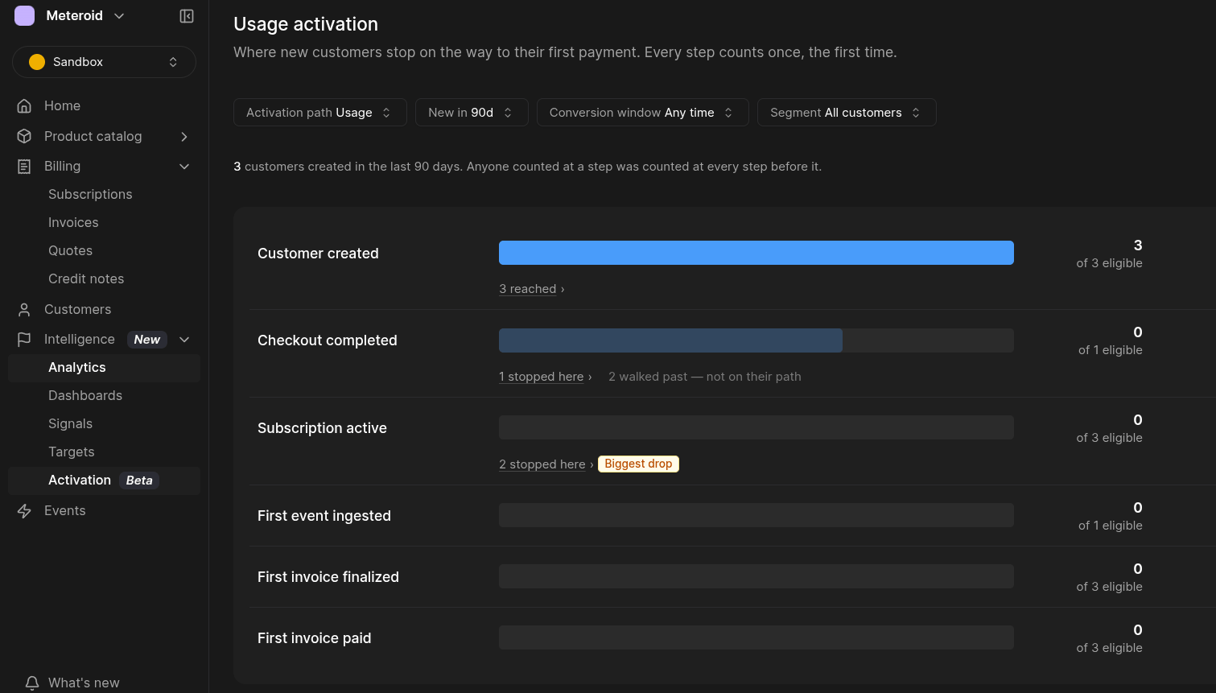
Task: Click the '1 stopped here' link
Action: click(x=542, y=377)
